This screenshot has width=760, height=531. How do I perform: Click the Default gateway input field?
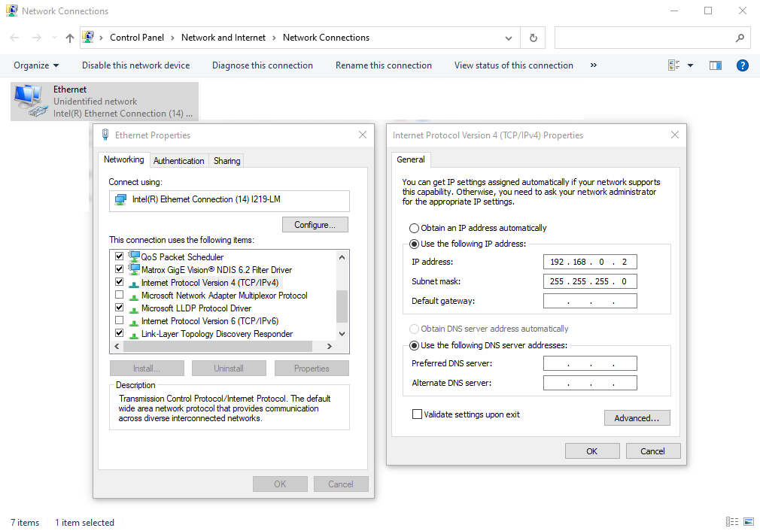(x=590, y=301)
